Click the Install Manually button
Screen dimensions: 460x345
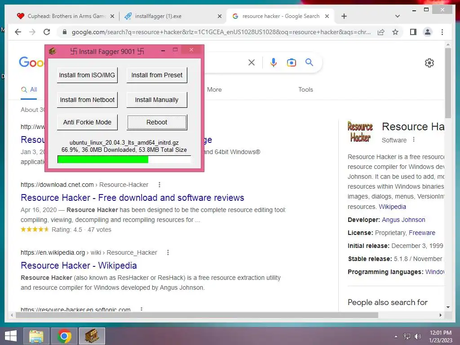pos(157,100)
